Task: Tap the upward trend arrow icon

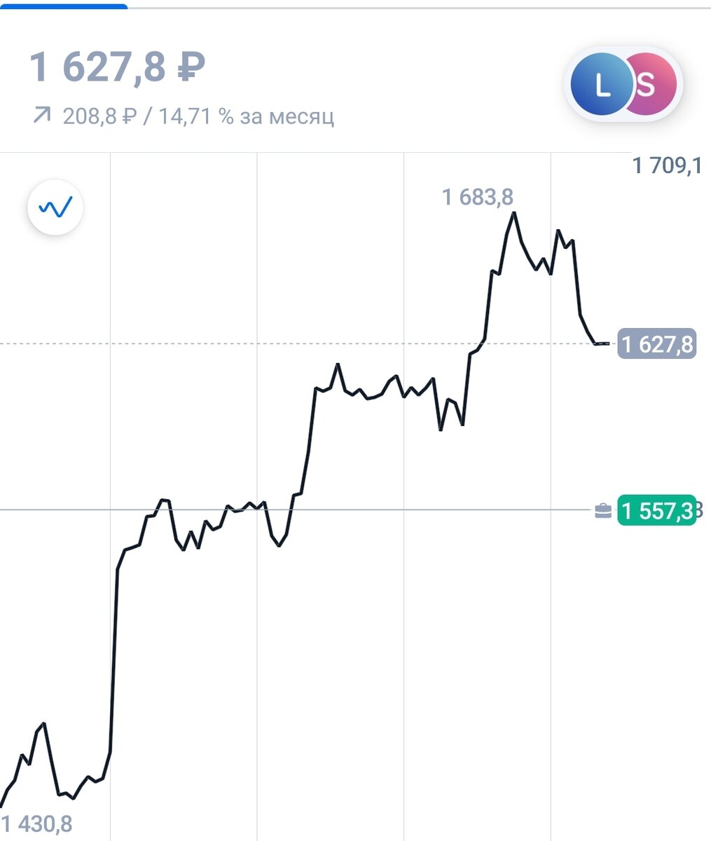Action: (x=42, y=115)
